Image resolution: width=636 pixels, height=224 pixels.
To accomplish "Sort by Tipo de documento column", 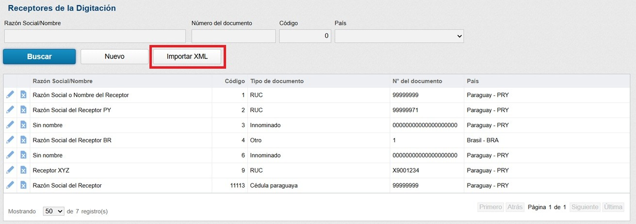I will coord(277,81).
